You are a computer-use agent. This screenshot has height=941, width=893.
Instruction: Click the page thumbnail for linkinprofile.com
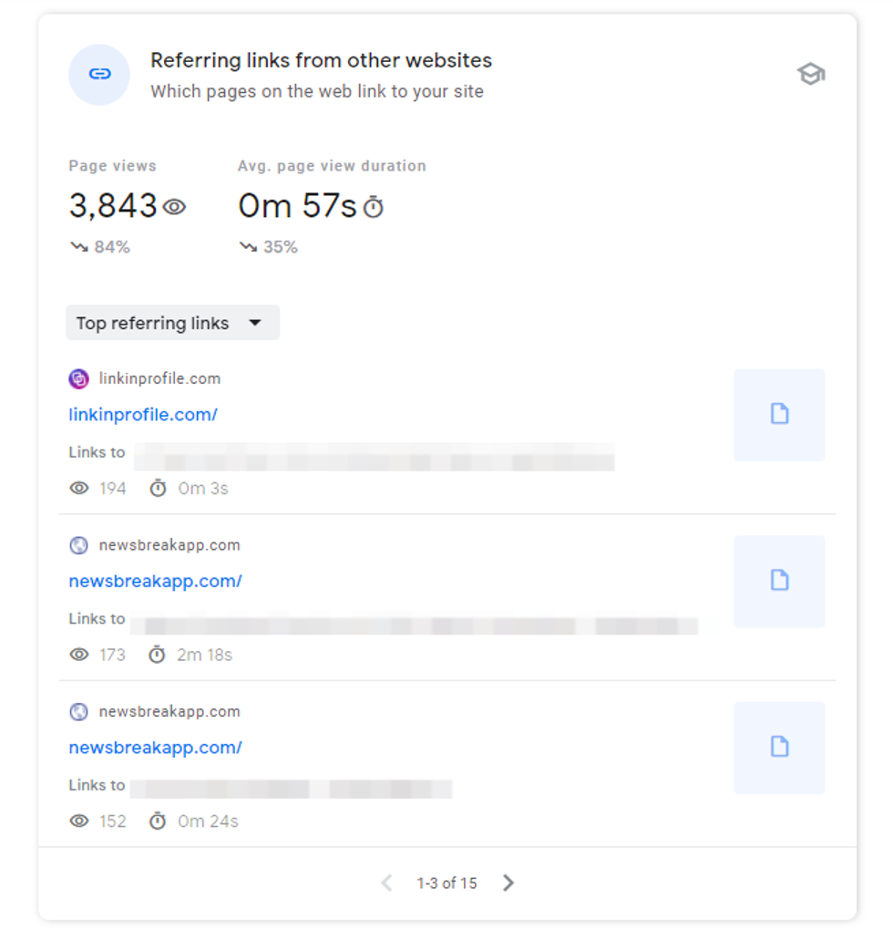click(779, 415)
